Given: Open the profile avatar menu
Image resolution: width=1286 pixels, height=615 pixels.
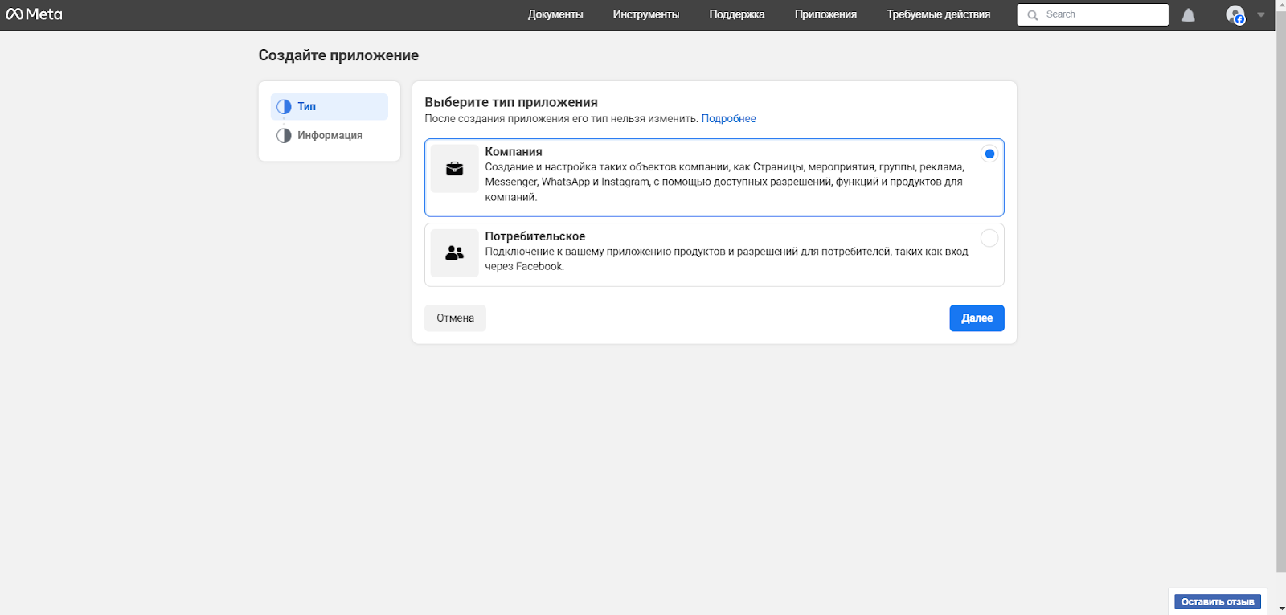Looking at the screenshot, I should pyautogui.click(x=1235, y=14).
